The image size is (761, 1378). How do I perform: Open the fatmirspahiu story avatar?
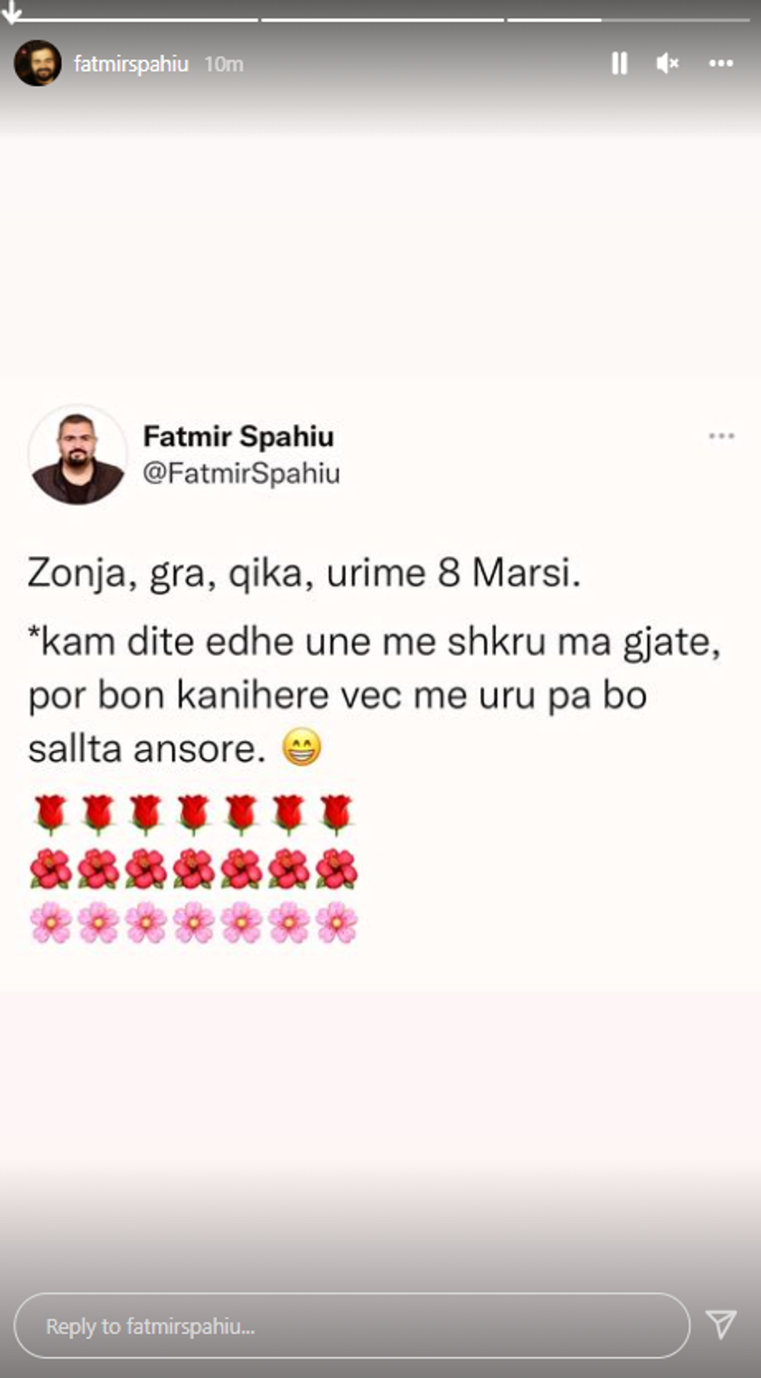coord(37,63)
